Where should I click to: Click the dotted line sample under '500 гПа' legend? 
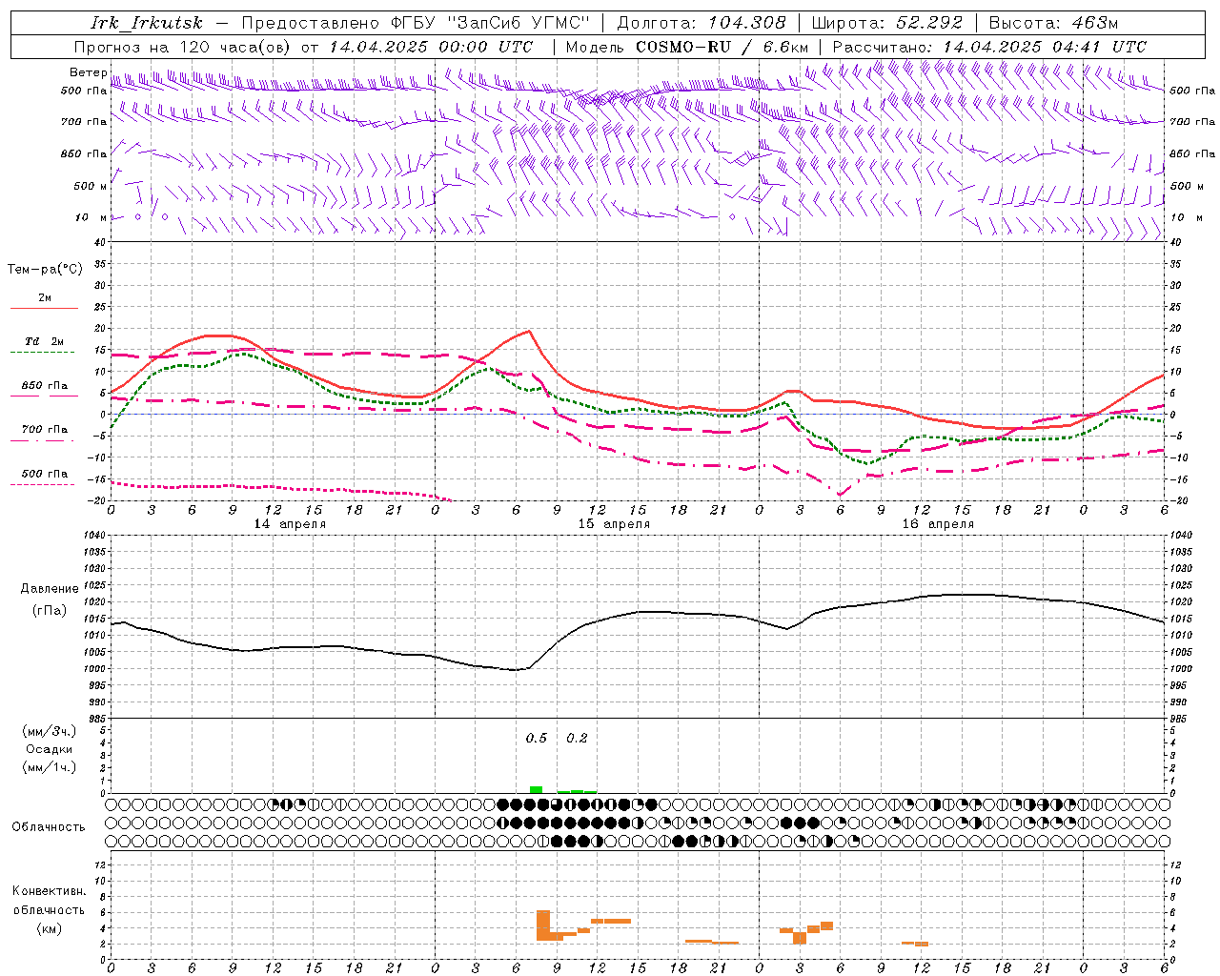point(43,485)
